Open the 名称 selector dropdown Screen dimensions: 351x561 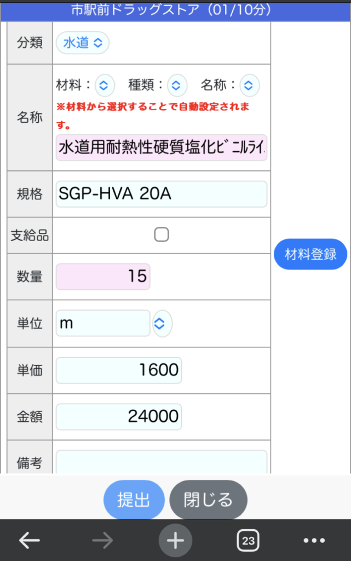coord(249,85)
